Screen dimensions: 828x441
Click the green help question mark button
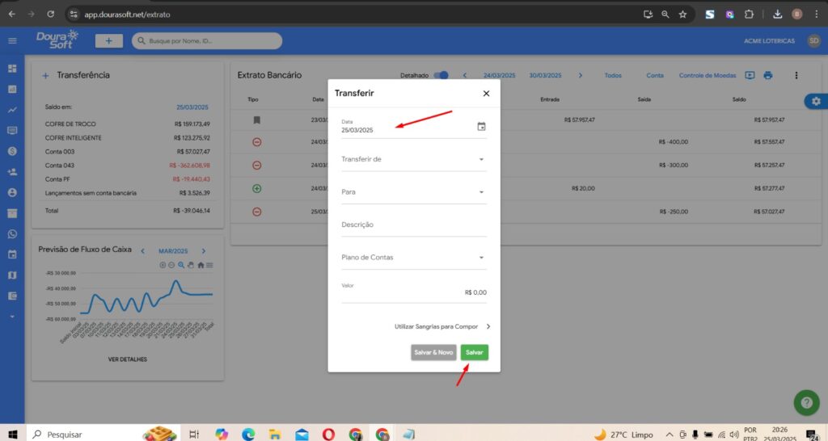click(x=805, y=402)
